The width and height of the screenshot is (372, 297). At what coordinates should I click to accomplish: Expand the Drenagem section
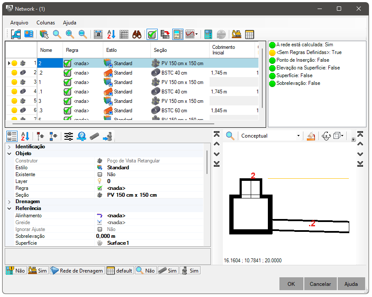tap(9, 202)
